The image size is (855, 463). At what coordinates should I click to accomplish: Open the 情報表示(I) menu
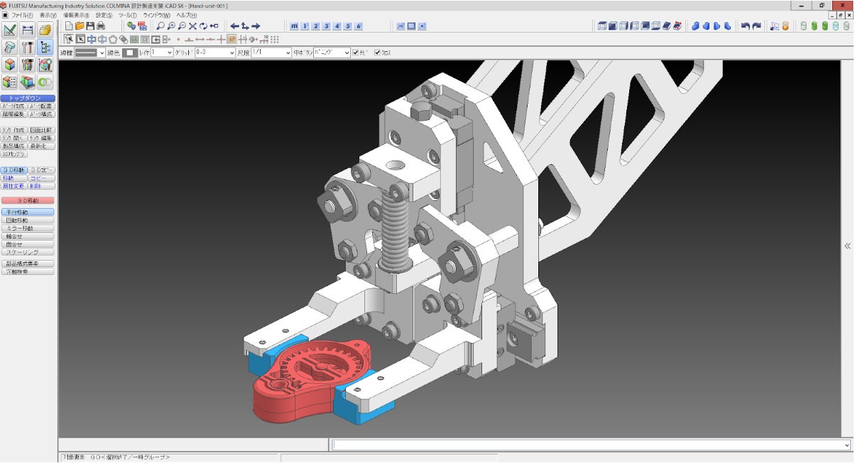[76, 15]
